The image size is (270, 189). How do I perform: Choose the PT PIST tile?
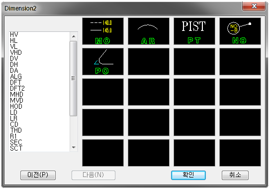(194, 31)
